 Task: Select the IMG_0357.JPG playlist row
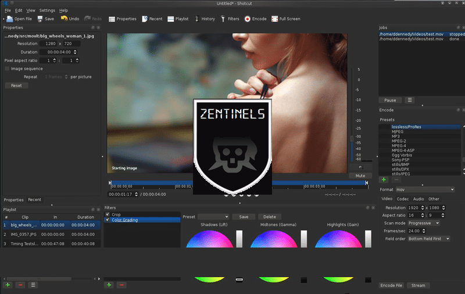(52, 234)
